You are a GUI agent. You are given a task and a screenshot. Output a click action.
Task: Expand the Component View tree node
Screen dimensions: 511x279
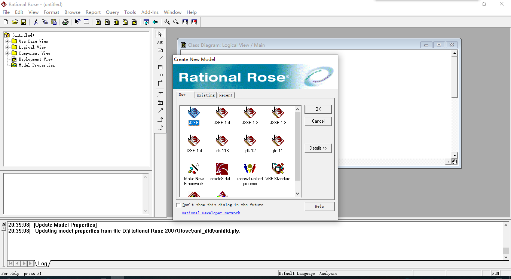coord(8,53)
